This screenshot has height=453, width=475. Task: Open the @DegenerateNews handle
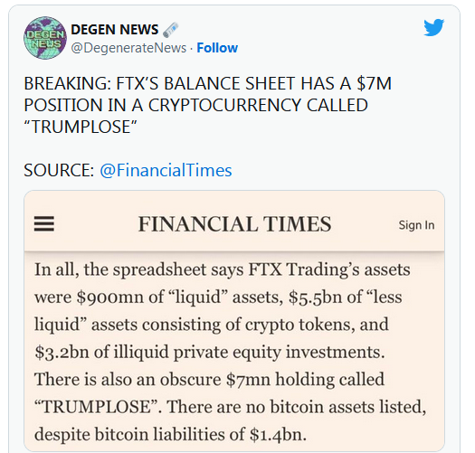pyautogui.click(x=128, y=48)
